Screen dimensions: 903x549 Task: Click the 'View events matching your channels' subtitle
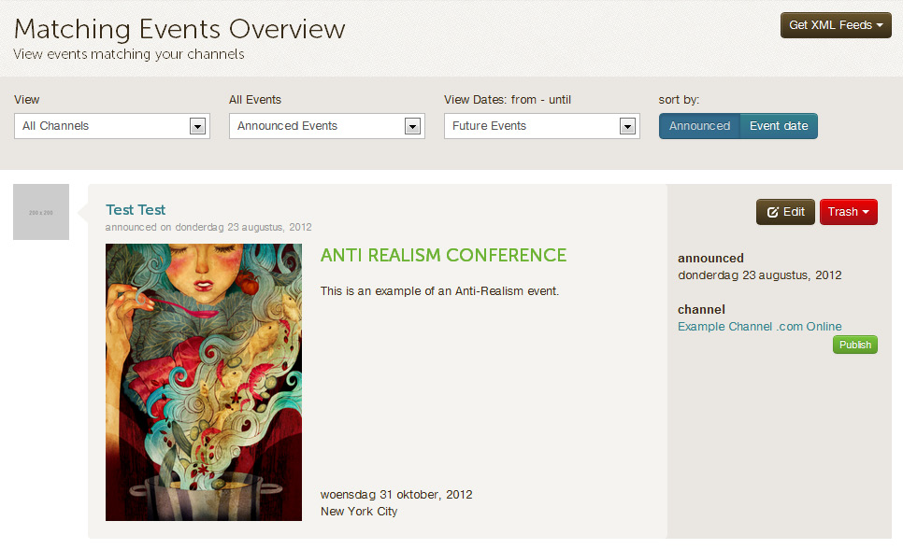[129, 55]
